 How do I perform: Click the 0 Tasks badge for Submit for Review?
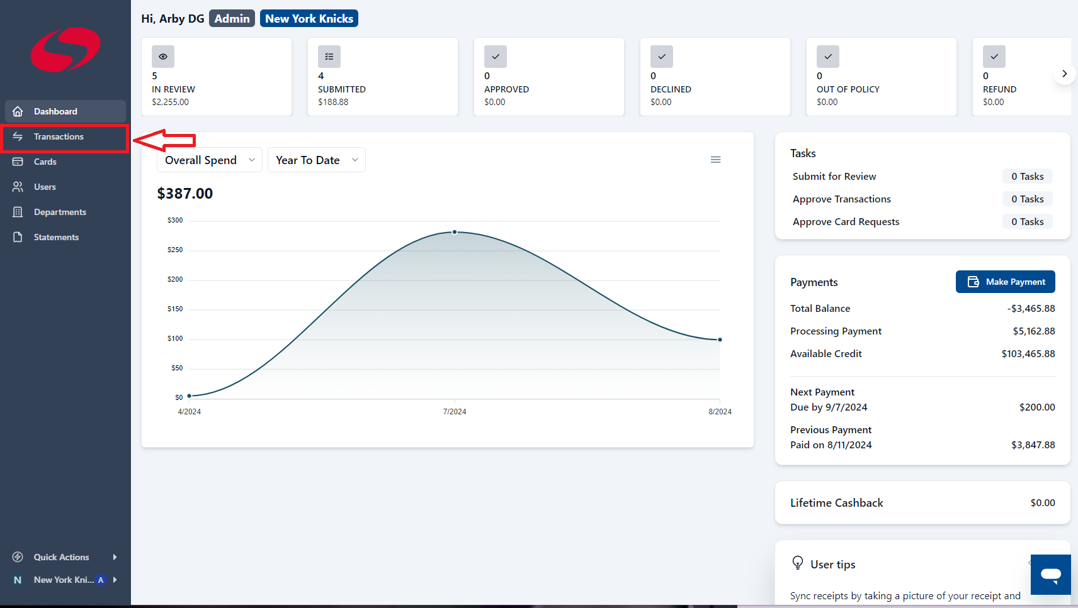point(1028,177)
